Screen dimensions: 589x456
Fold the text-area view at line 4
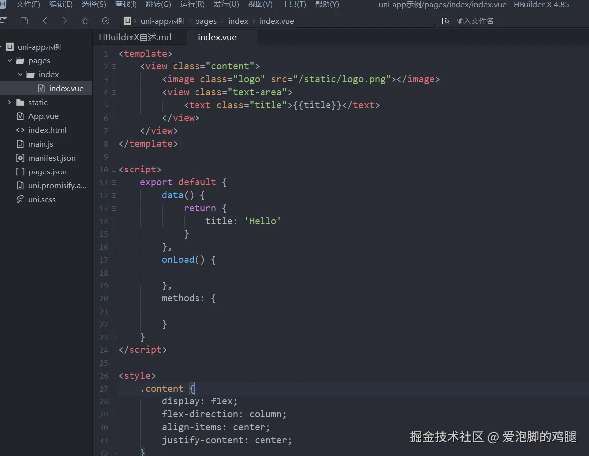(114, 92)
